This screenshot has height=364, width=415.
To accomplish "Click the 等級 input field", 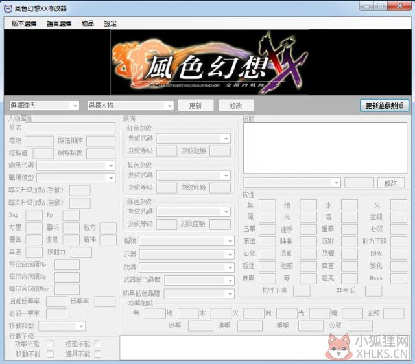I will [39, 141].
